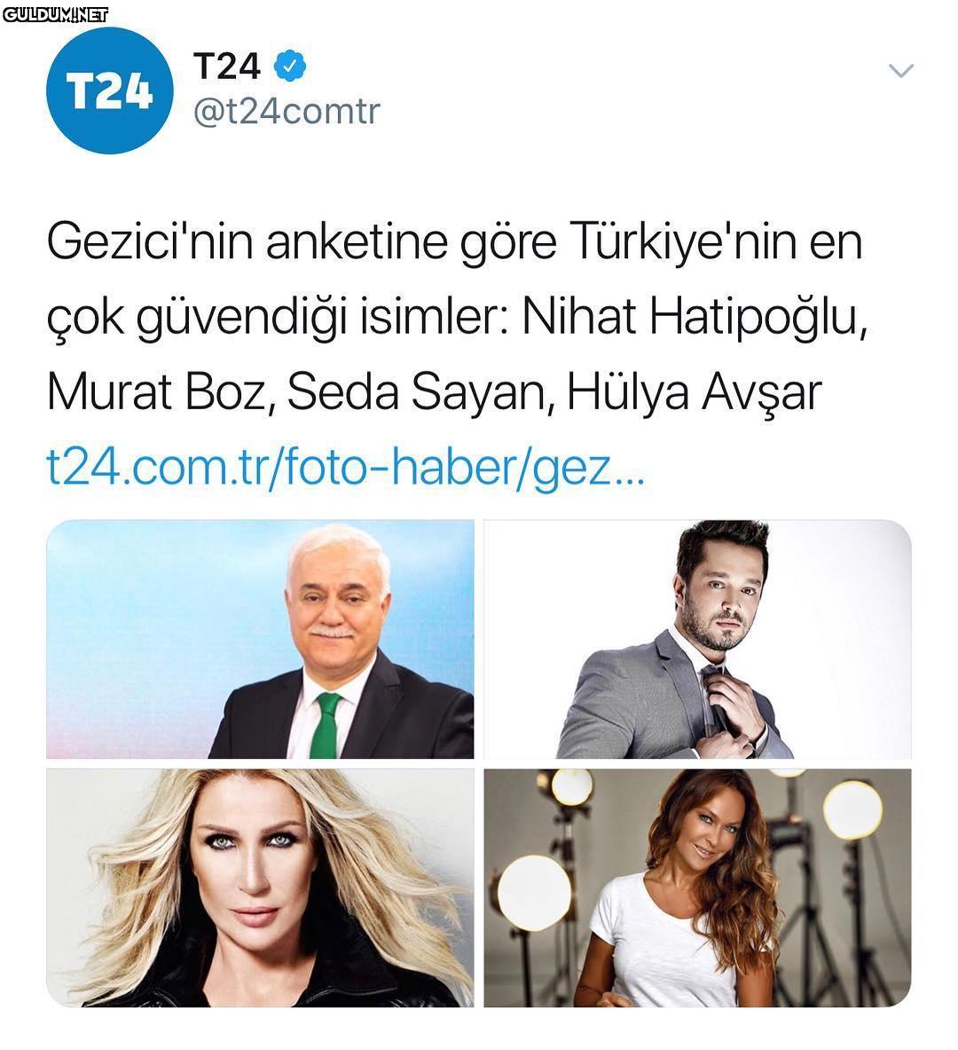This screenshot has height=1050, width=958.
Task: Open the photo of man with green tie
Action: point(260,639)
